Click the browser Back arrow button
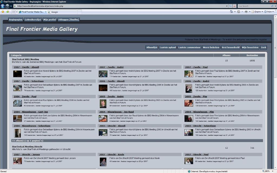The image size is (277, 173). [3, 6]
